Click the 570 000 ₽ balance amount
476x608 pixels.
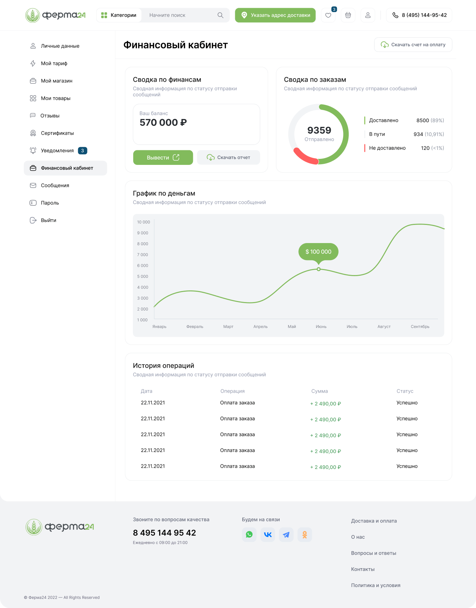click(163, 123)
